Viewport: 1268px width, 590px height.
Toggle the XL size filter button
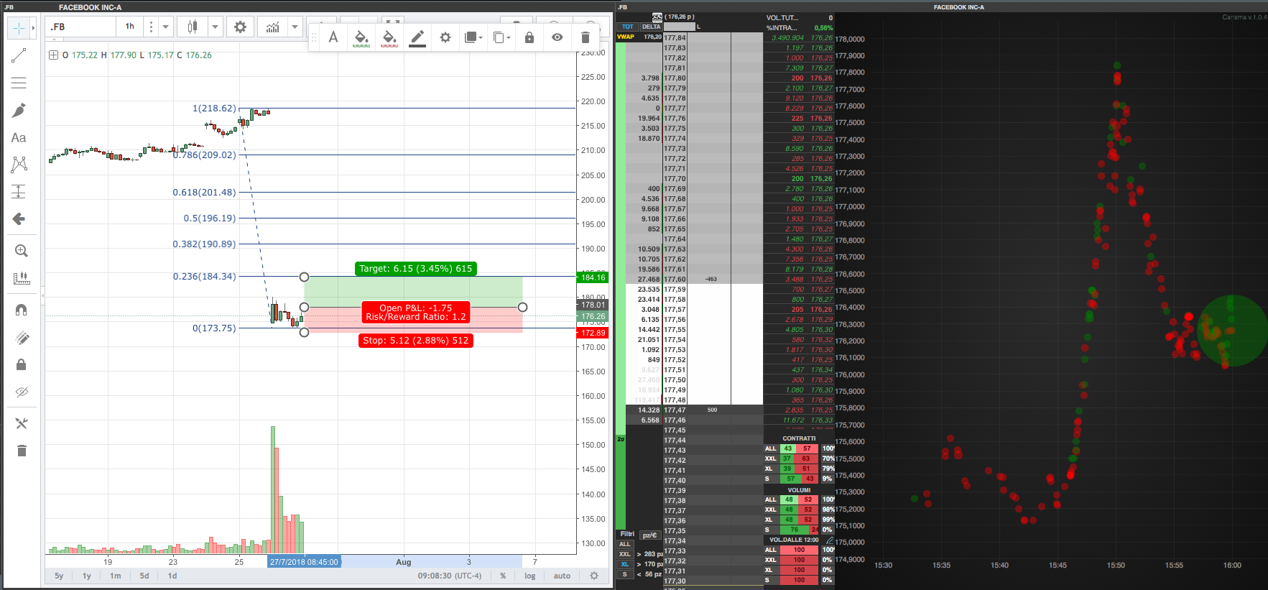625,564
